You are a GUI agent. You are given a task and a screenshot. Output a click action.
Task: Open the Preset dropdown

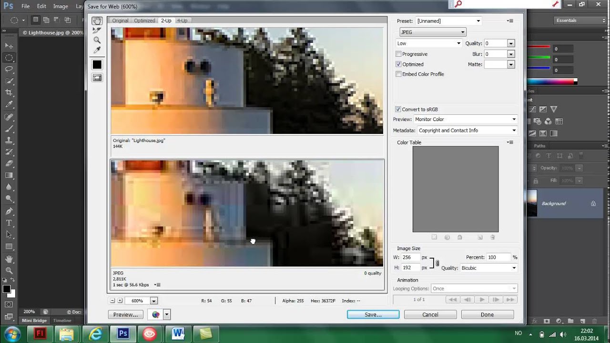[449, 21]
